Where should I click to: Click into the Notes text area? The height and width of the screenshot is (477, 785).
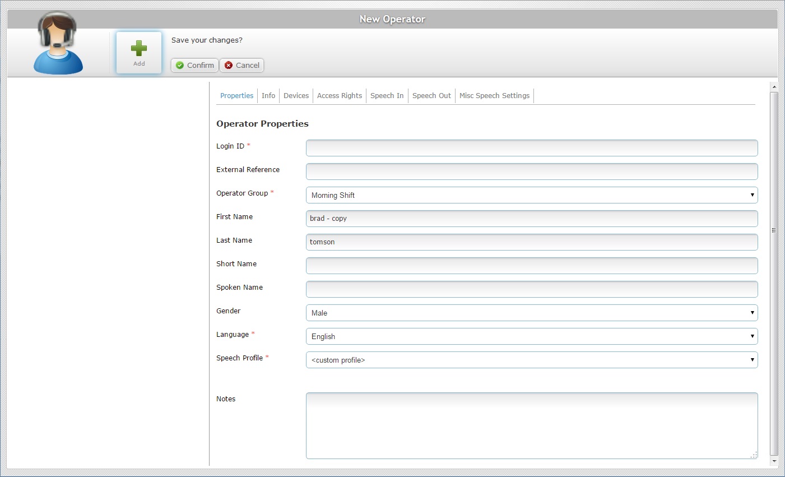532,425
